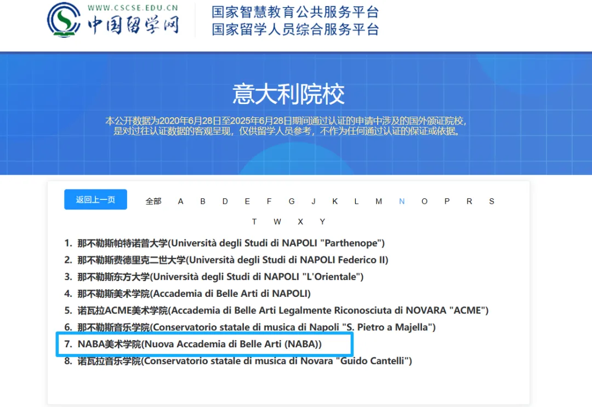Select the highlighted letter N tab

pyautogui.click(x=402, y=202)
